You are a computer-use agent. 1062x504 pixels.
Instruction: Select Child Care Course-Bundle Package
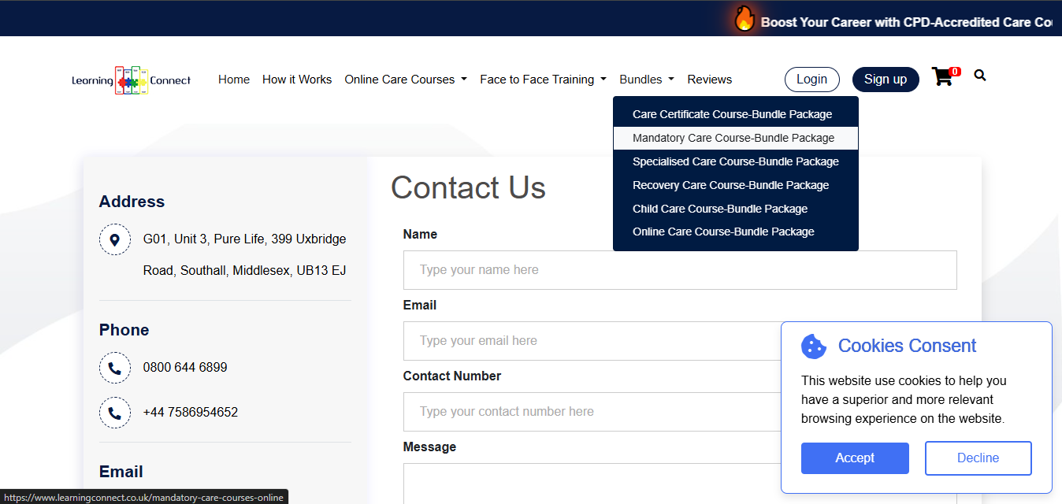(x=736, y=209)
